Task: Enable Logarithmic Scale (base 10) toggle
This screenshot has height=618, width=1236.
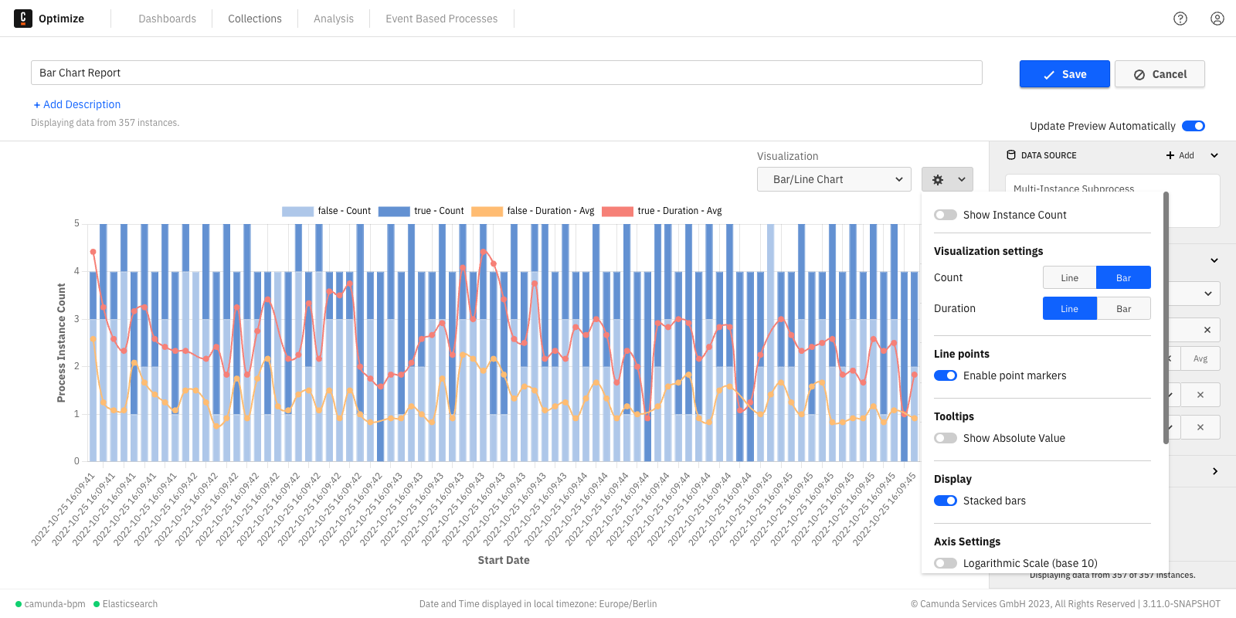Action: point(946,563)
